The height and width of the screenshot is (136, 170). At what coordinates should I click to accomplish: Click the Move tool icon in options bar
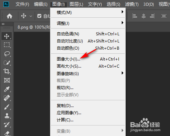click(x=23, y=16)
